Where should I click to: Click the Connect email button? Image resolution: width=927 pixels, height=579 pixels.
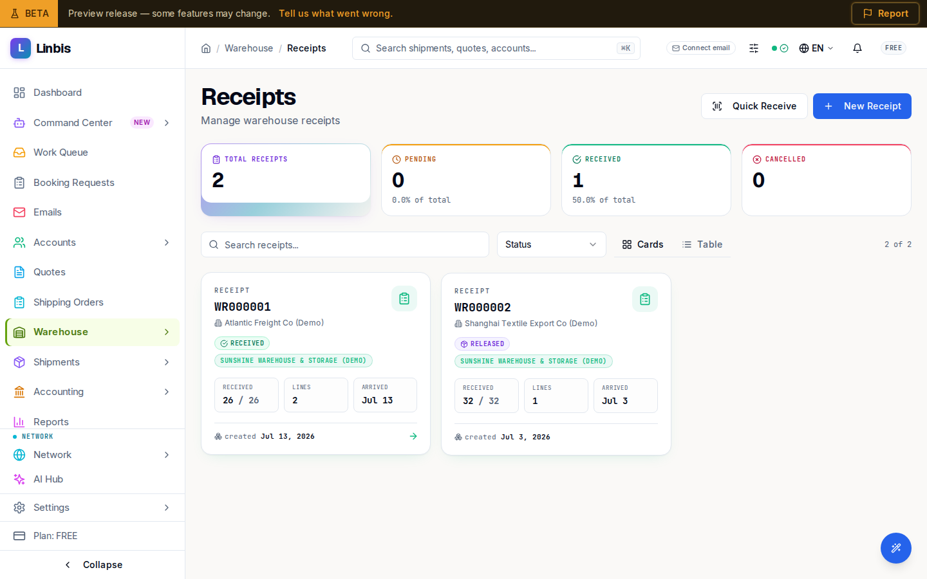(701, 48)
